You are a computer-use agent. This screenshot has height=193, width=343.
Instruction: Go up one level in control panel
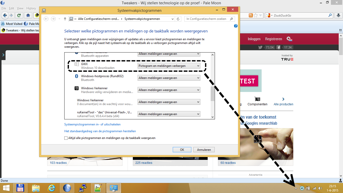click(x=65, y=19)
